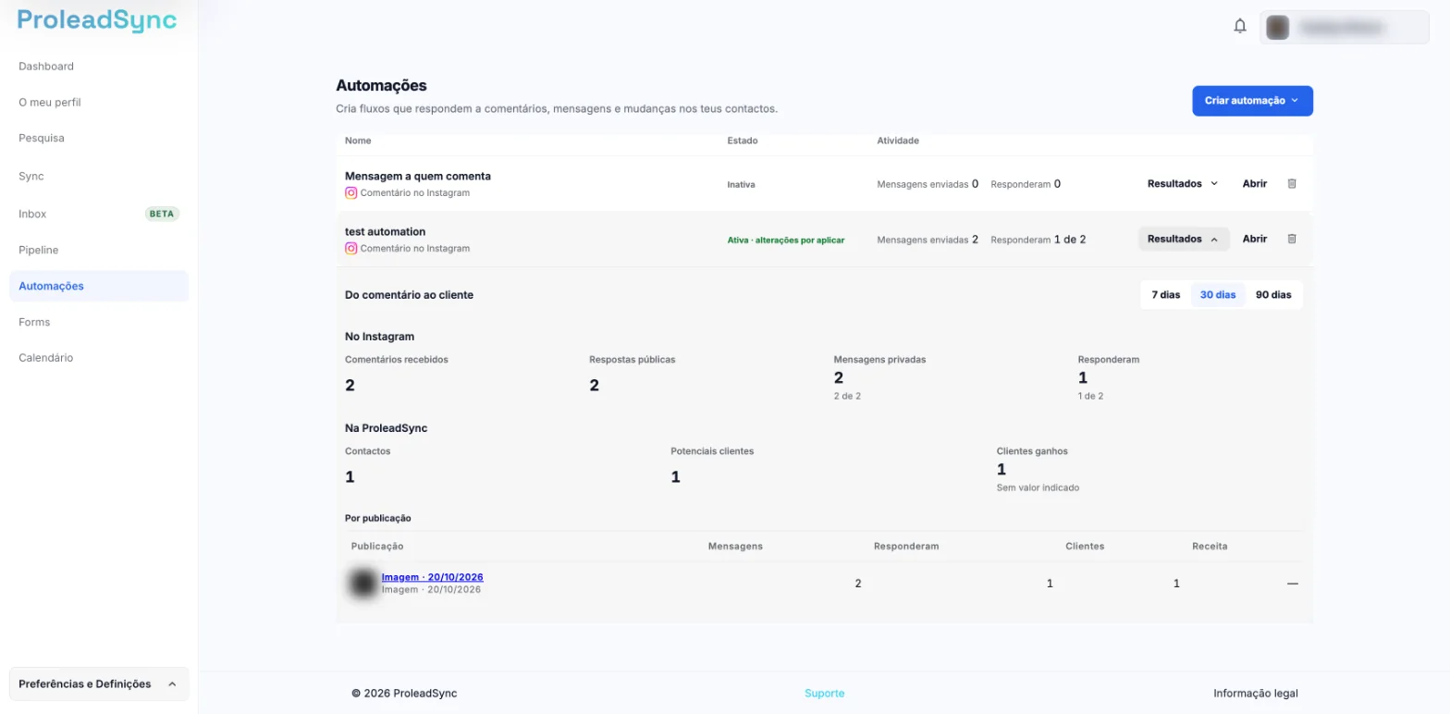Click "Mensagens enviadas 2" activity text
Screen dimensions: 1450x714
point(928,240)
